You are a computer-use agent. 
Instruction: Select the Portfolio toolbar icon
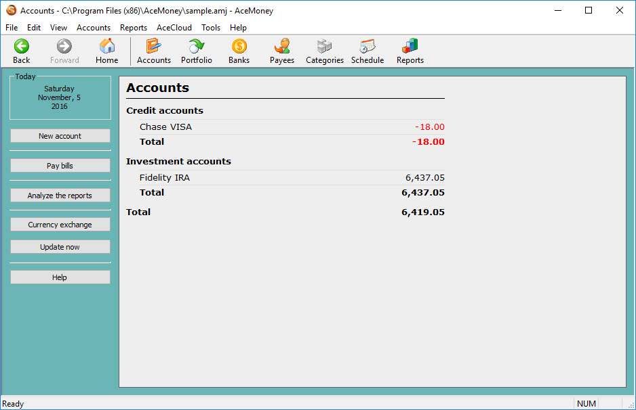196,51
